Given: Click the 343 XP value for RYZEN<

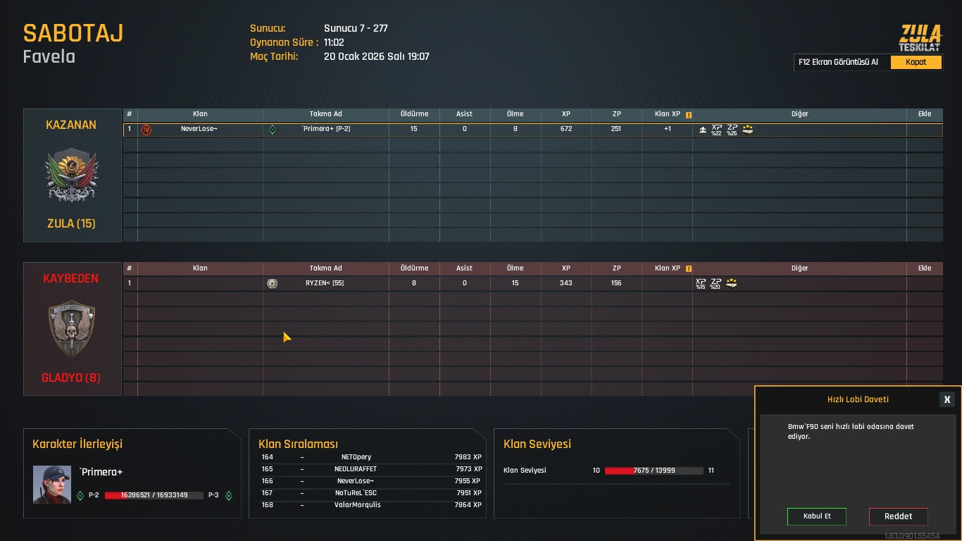Looking at the screenshot, I should point(566,283).
